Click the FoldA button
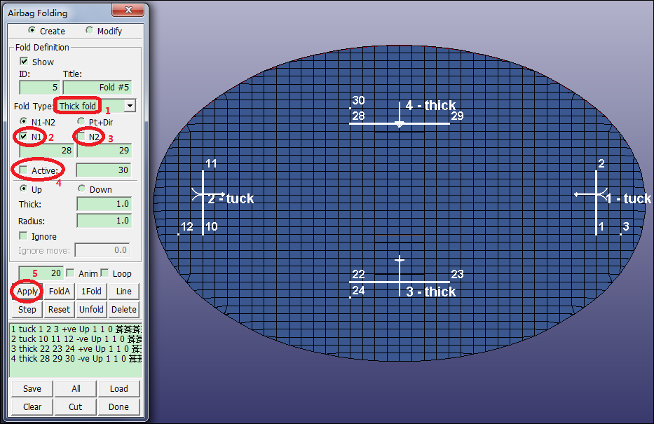This screenshot has width=654, height=424. pyautogui.click(x=60, y=291)
